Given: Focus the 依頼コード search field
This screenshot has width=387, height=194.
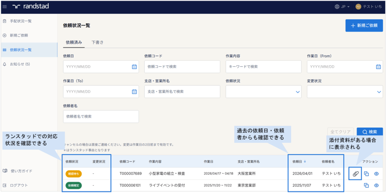Looking at the screenshot, I should (x=182, y=67).
